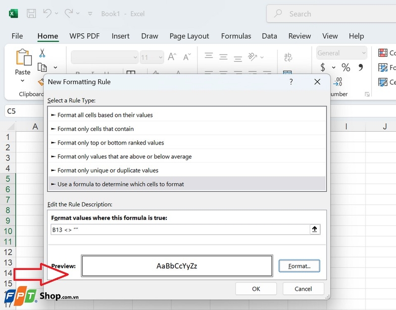This screenshot has height=310, width=396.
Task: Click the Cell Styles icon
Action: (383, 82)
